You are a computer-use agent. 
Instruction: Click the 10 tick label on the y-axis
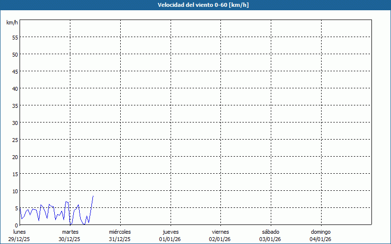pyautogui.click(x=15, y=191)
